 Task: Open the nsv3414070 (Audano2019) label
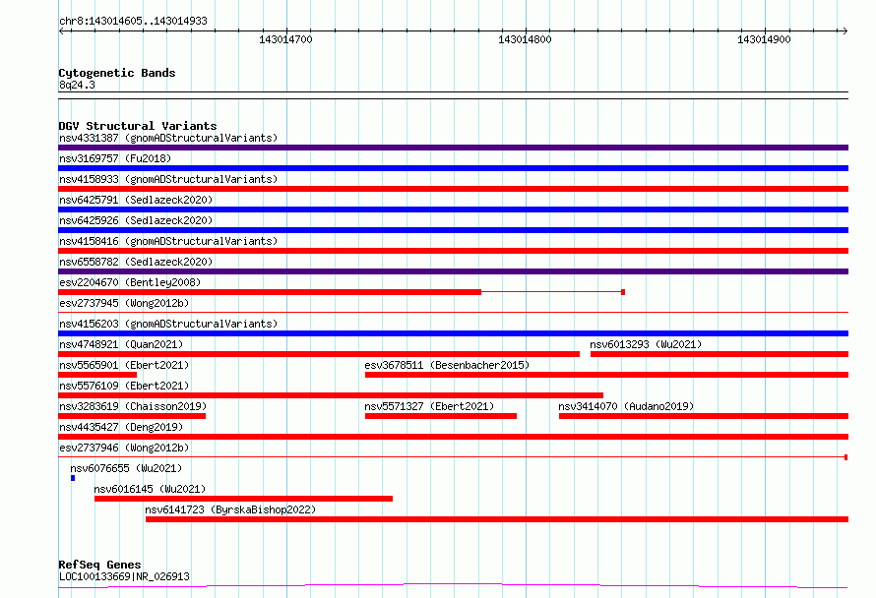point(626,406)
